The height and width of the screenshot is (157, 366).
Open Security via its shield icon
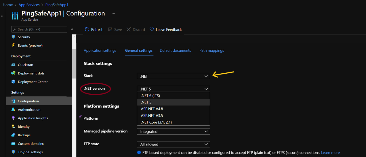(x=13, y=37)
